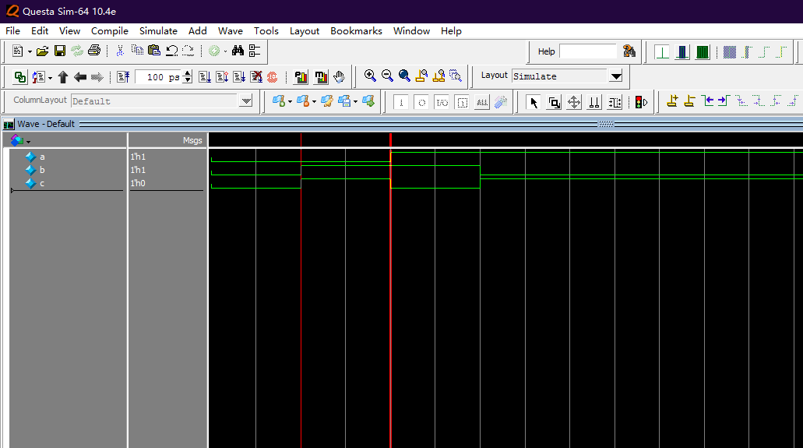Click the black left arrow icon
803x448 pixels.
(x=80, y=77)
